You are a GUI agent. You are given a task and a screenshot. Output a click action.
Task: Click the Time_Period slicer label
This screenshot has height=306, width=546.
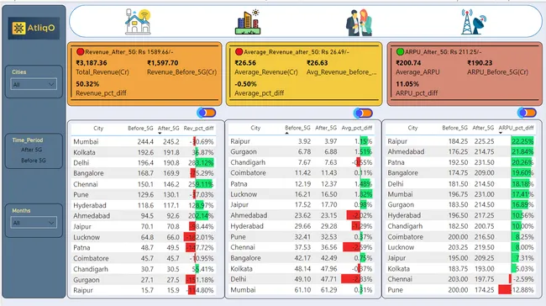click(x=28, y=140)
